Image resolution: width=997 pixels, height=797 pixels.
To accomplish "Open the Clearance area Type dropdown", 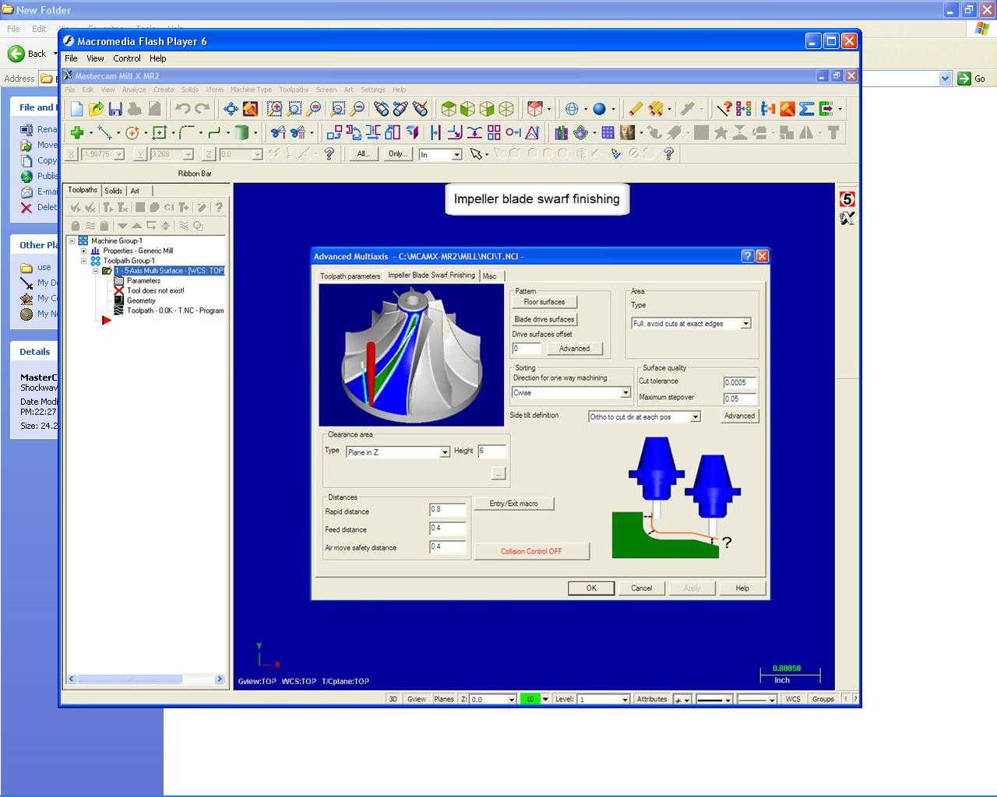I will (x=445, y=452).
